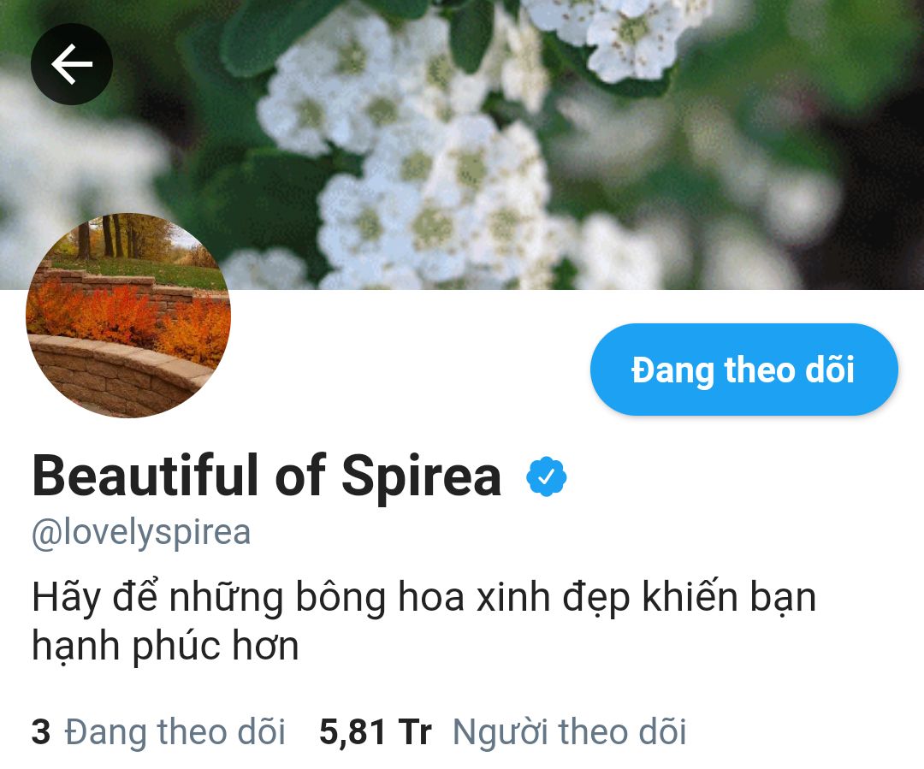Click the gray Đang theo dõi stats label

[175, 732]
